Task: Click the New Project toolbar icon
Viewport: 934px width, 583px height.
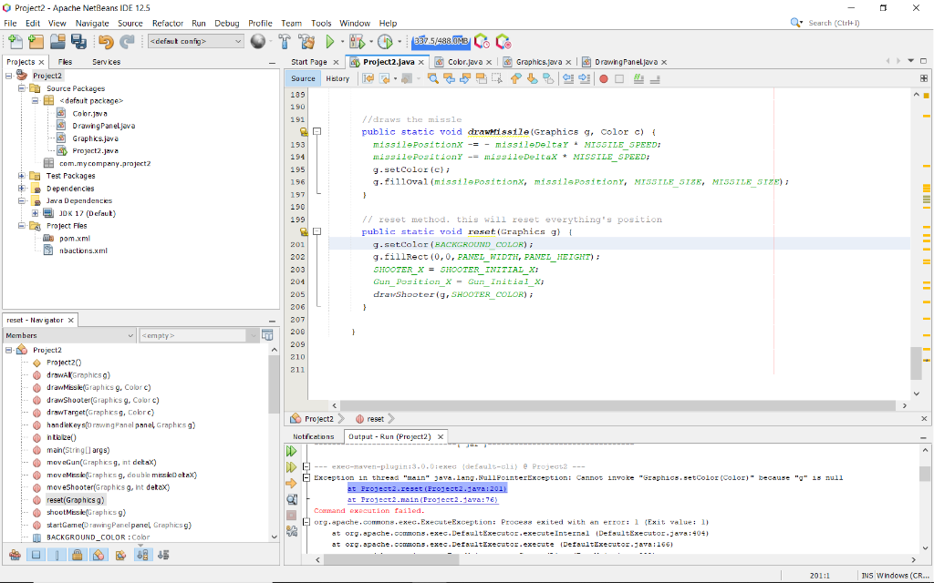Action: pos(35,42)
